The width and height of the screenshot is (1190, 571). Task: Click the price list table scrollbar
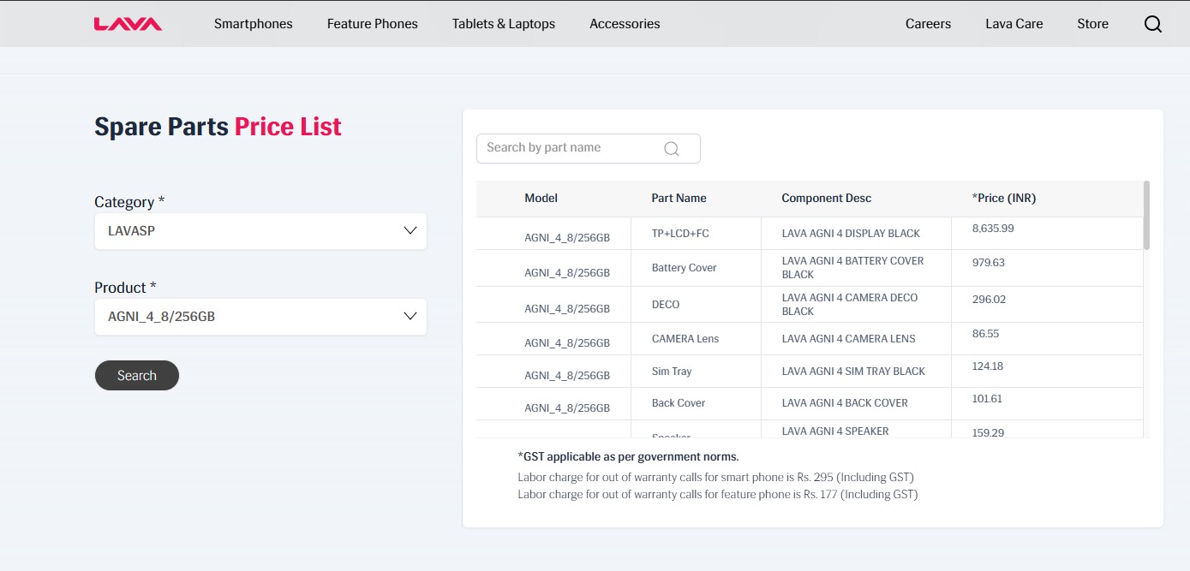(1146, 215)
